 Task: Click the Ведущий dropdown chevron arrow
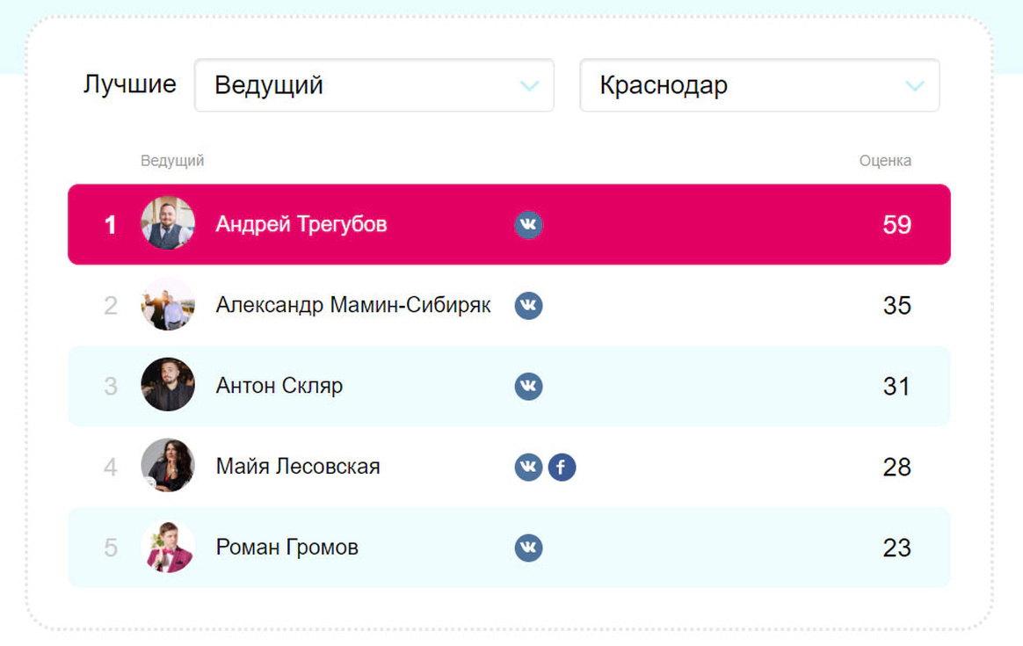pos(530,85)
